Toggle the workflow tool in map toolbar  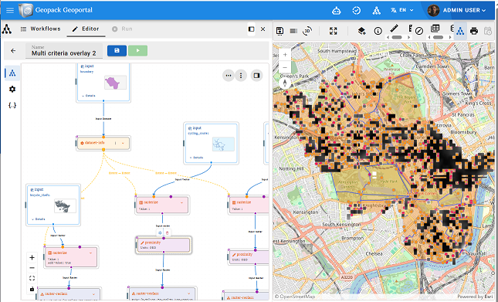[x=460, y=31]
